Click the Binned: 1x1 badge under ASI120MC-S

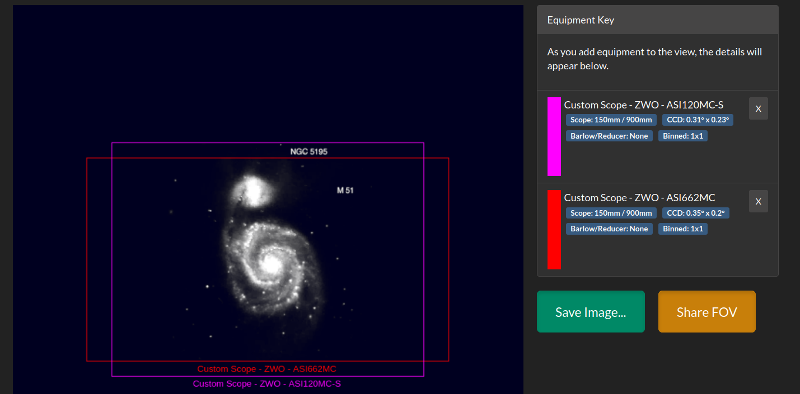point(683,136)
